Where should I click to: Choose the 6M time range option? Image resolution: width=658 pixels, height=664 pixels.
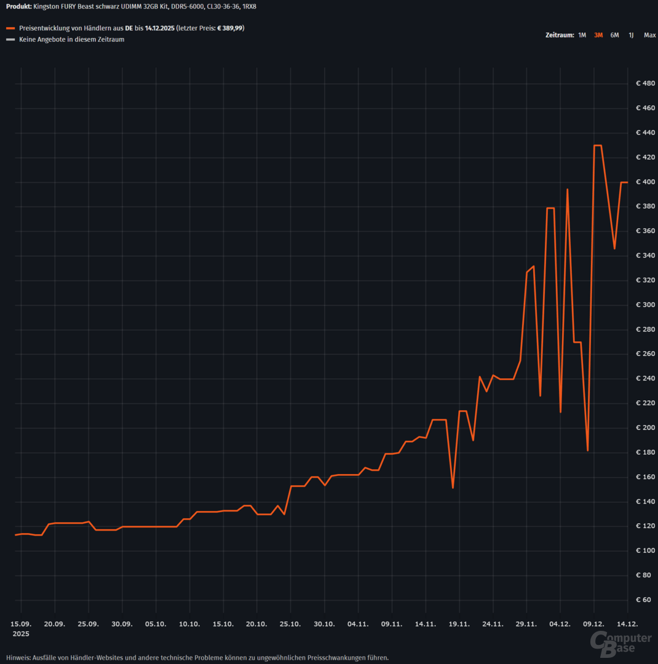coord(614,35)
